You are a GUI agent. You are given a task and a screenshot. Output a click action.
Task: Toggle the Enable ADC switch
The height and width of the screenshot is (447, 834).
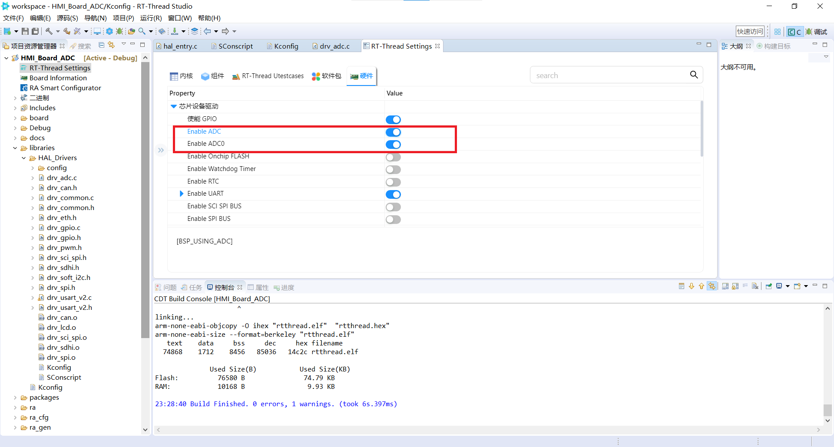pos(393,132)
